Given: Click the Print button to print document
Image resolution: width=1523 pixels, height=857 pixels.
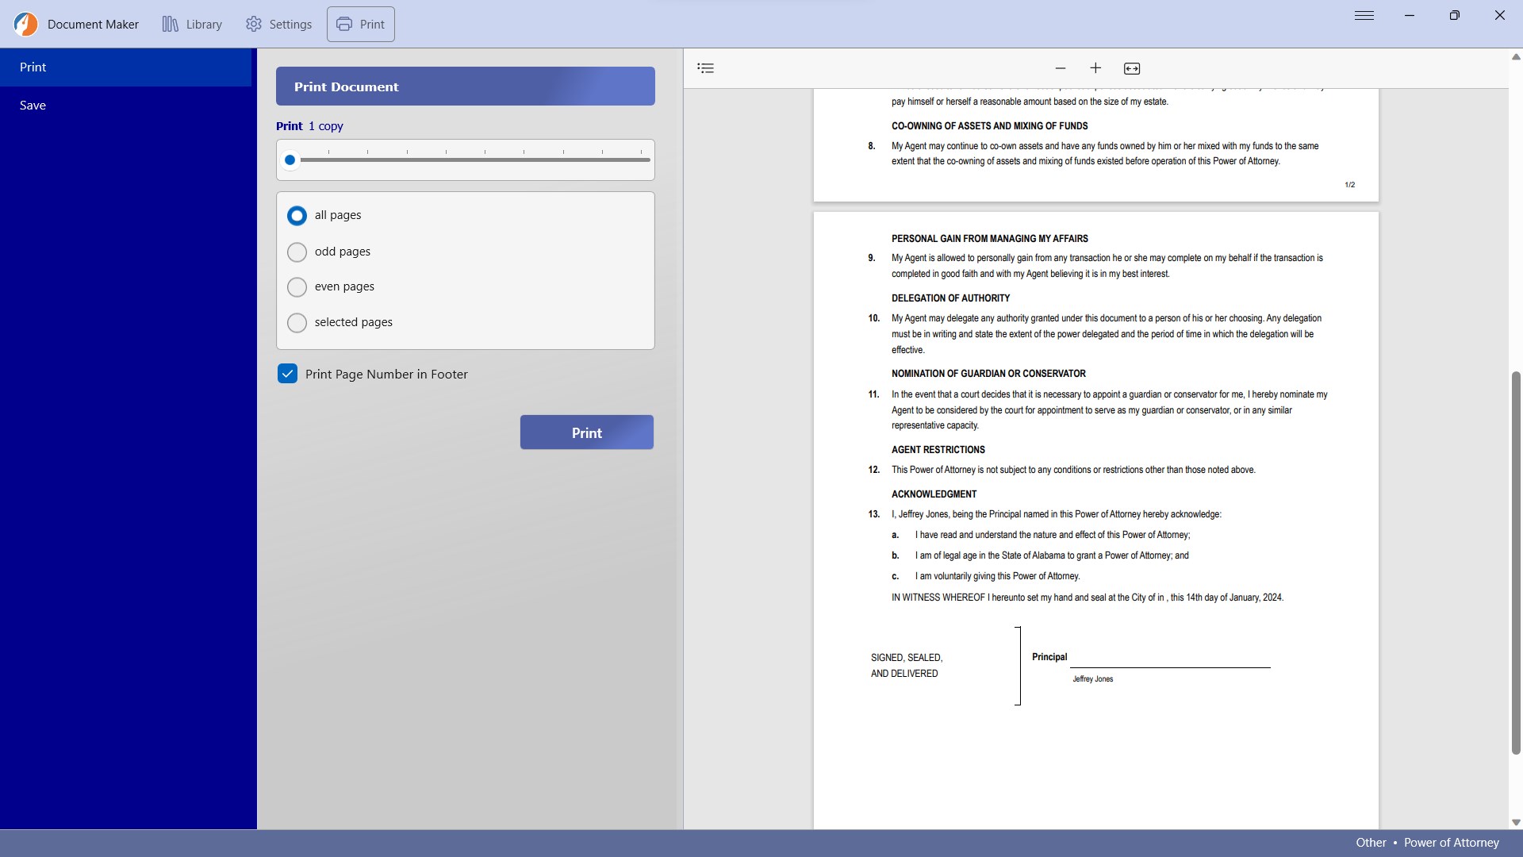Looking at the screenshot, I should (586, 432).
